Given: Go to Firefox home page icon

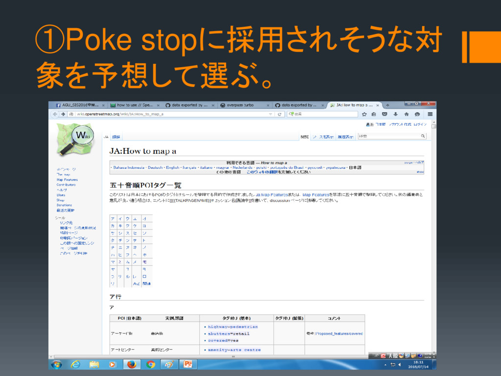Looking at the screenshot, I should (x=406, y=114).
